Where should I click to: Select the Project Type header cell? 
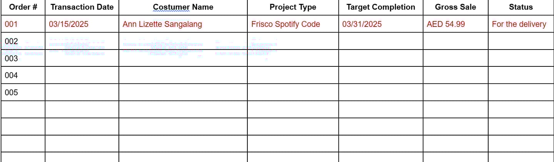293,7
